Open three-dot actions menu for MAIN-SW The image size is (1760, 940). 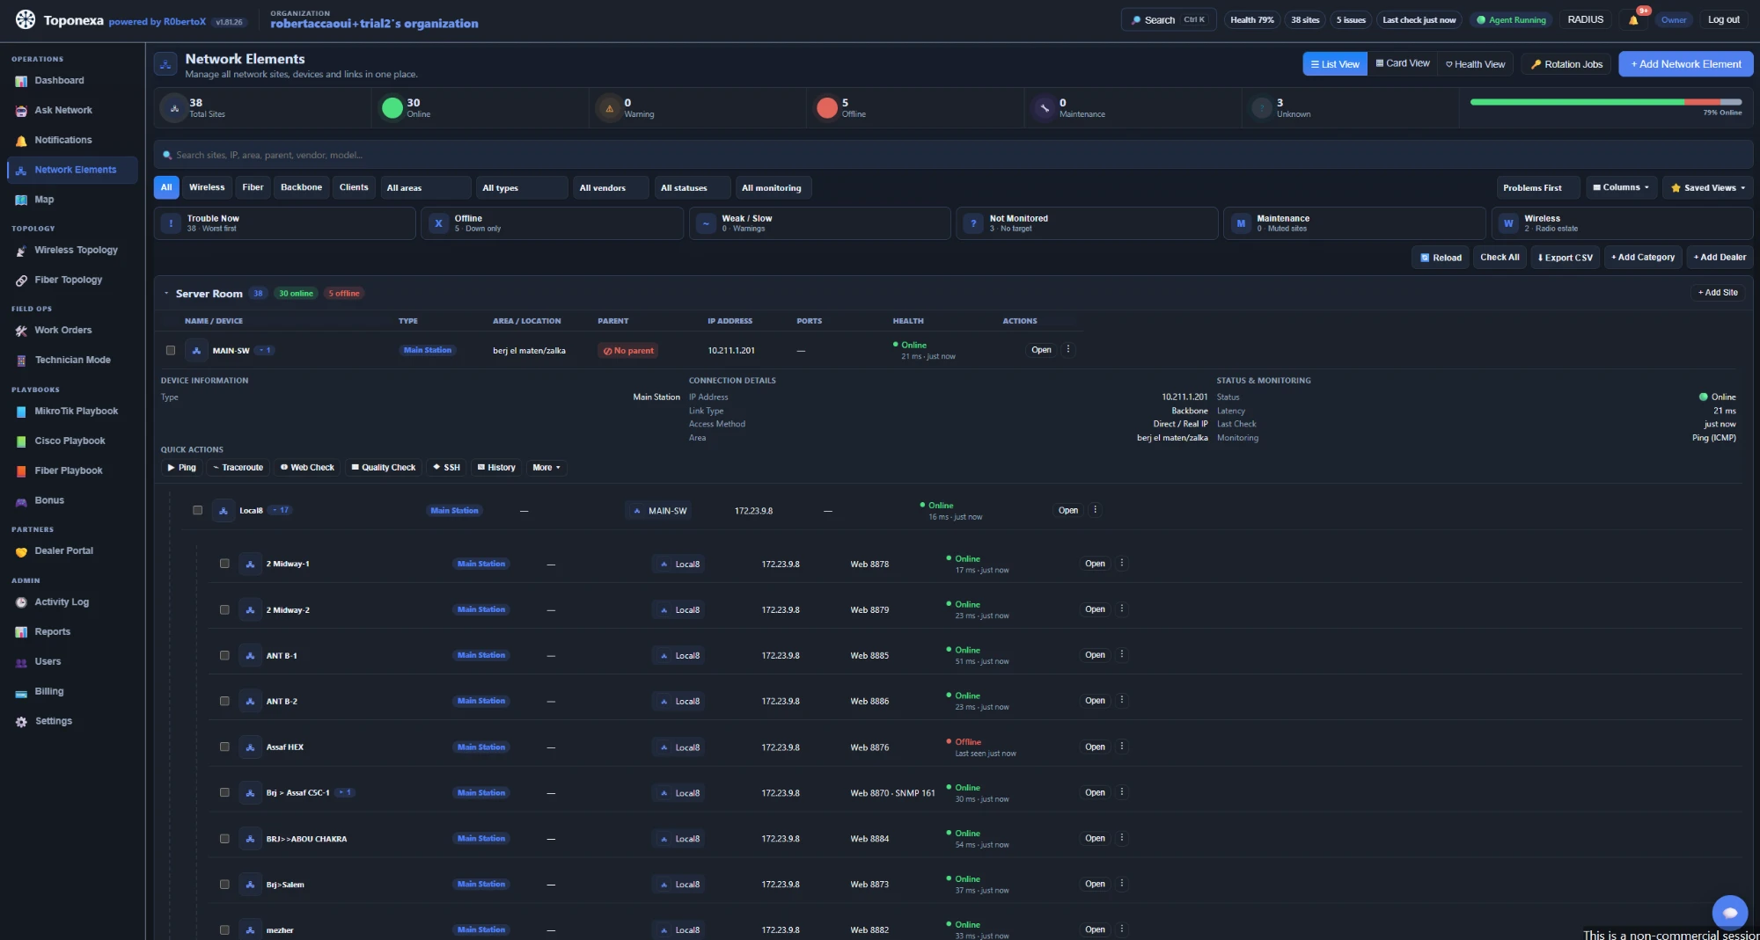pos(1068,350)
